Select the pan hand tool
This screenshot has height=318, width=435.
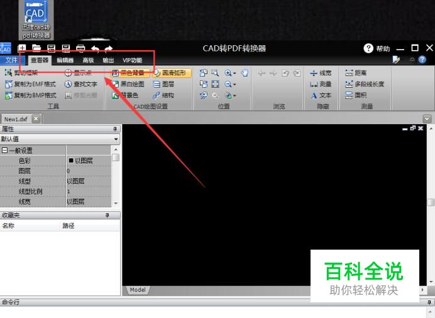click(x=245, y=73)
